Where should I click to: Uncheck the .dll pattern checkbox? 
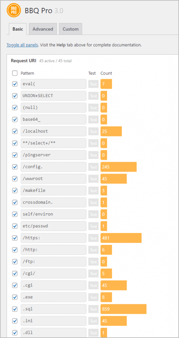15,333
